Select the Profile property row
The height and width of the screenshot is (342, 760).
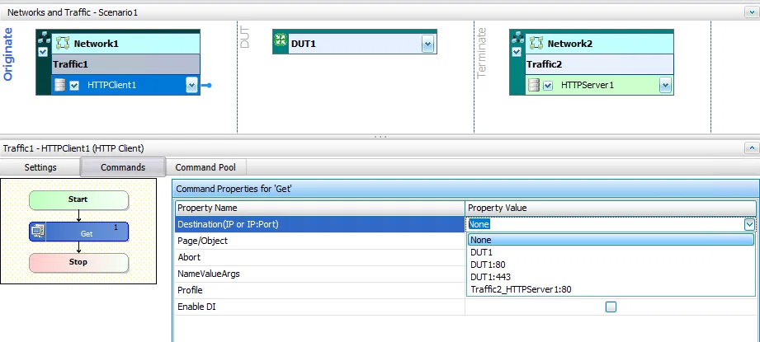coord(320,290)
